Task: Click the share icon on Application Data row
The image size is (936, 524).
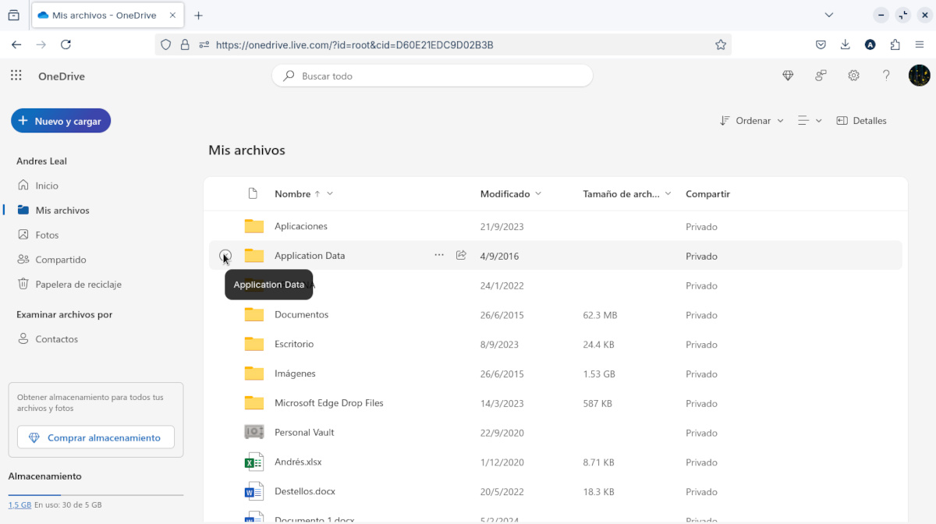Action: point(461,255)
